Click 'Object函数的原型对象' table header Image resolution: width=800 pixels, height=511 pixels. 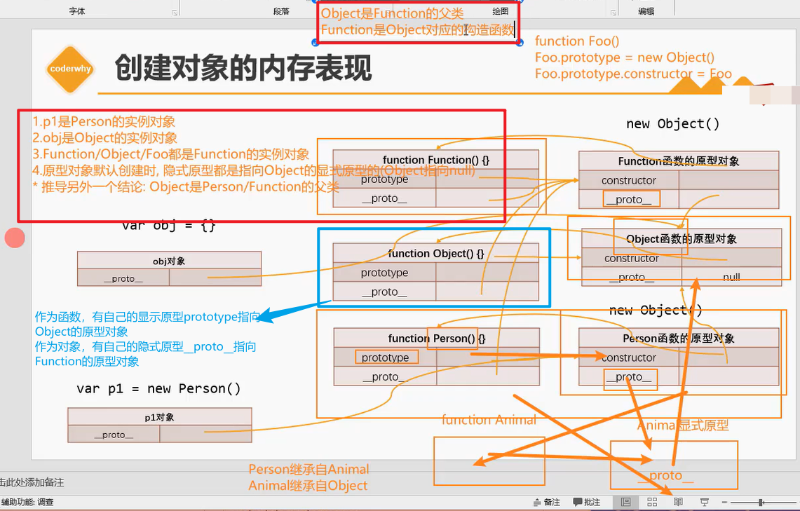[x=681, y=238]
